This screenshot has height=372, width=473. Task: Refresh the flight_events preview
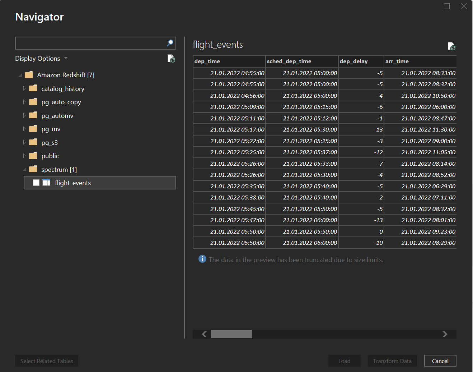click(x=451, y=46)
